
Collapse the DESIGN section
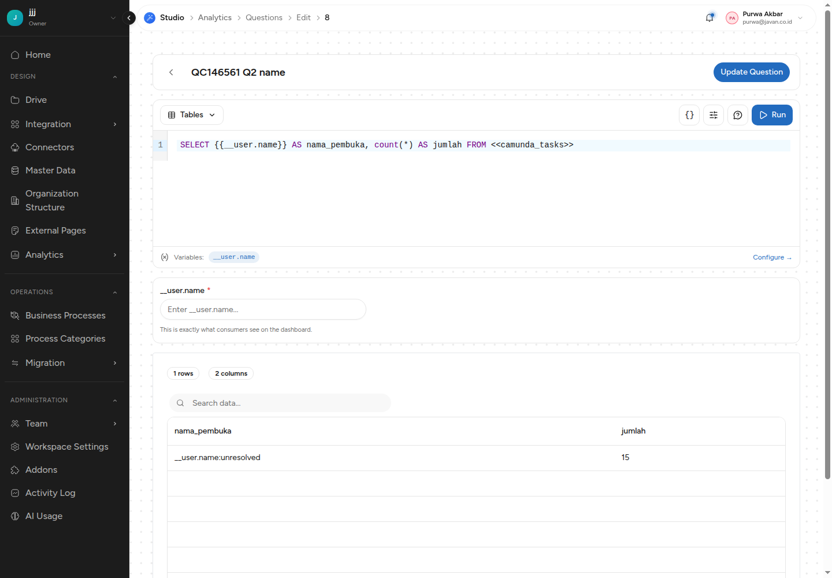pos(115,77)
